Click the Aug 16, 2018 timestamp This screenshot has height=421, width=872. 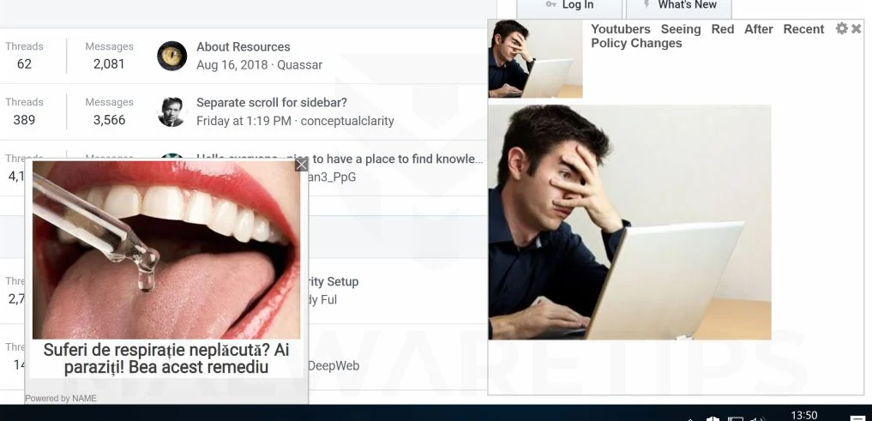[x=232, y=65]
